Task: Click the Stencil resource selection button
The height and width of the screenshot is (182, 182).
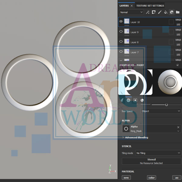Action: (151, 161)
